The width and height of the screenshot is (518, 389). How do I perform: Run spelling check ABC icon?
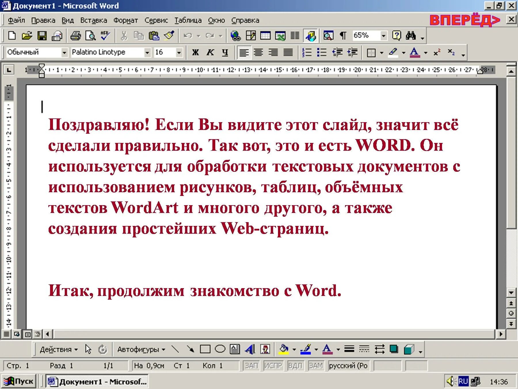[105, 36]
